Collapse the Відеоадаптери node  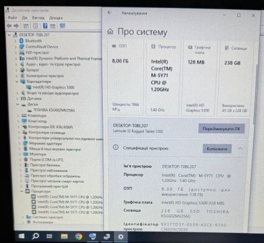(x=17, y=82)
